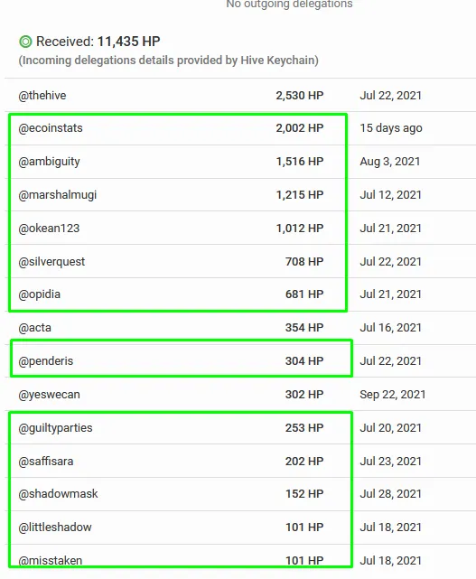Open the @ecoinstats account link
This screenshot has width=476, height=579.
(51, 128)
